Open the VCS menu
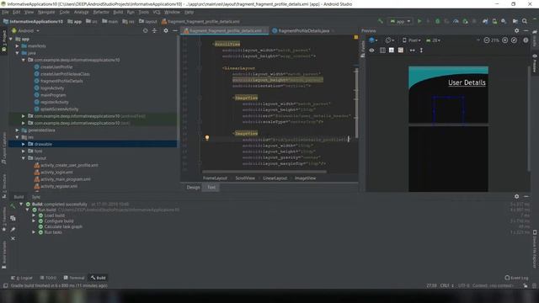 [157, 12]
